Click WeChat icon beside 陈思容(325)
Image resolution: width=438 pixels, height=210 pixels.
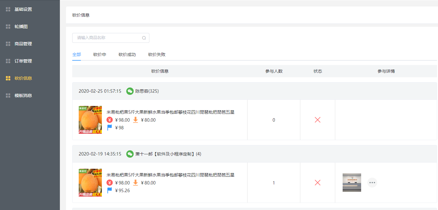[130, 91]
